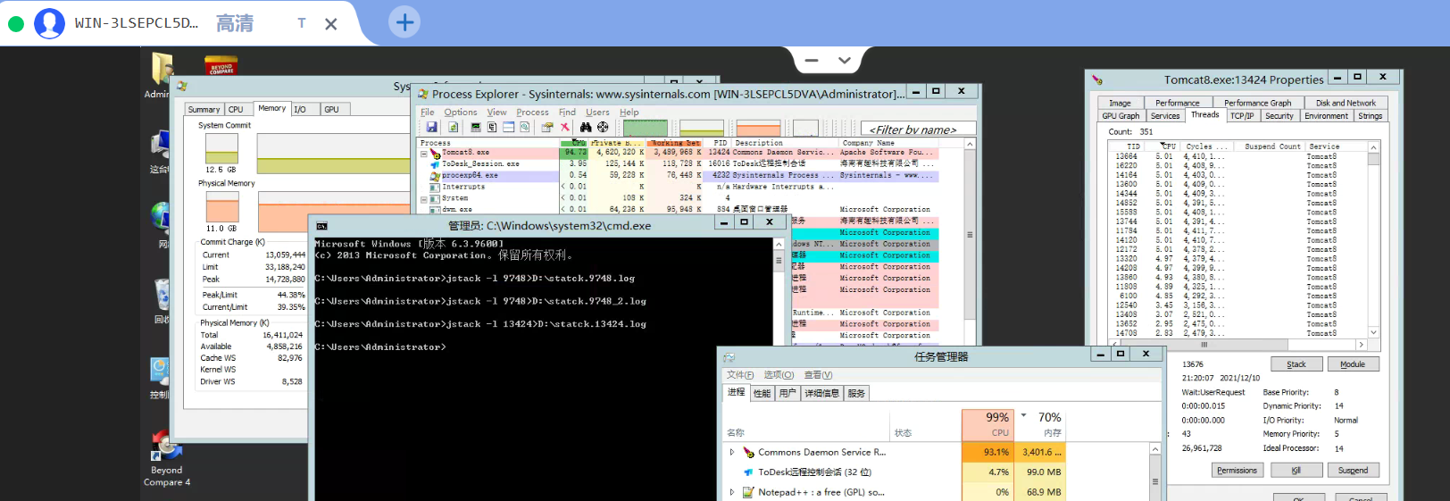The height and width of the screenshot is (501, 1450).
Task: Open Users menu in Process Explorer
Action: click(597, 113)
